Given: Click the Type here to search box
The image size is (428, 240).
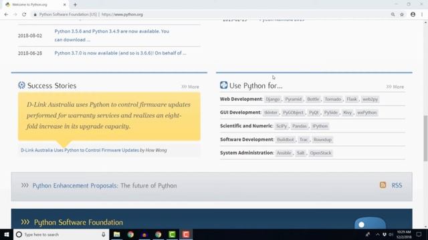Looking at the screenshot, I should pyautogui.click(x=61, y=234).
